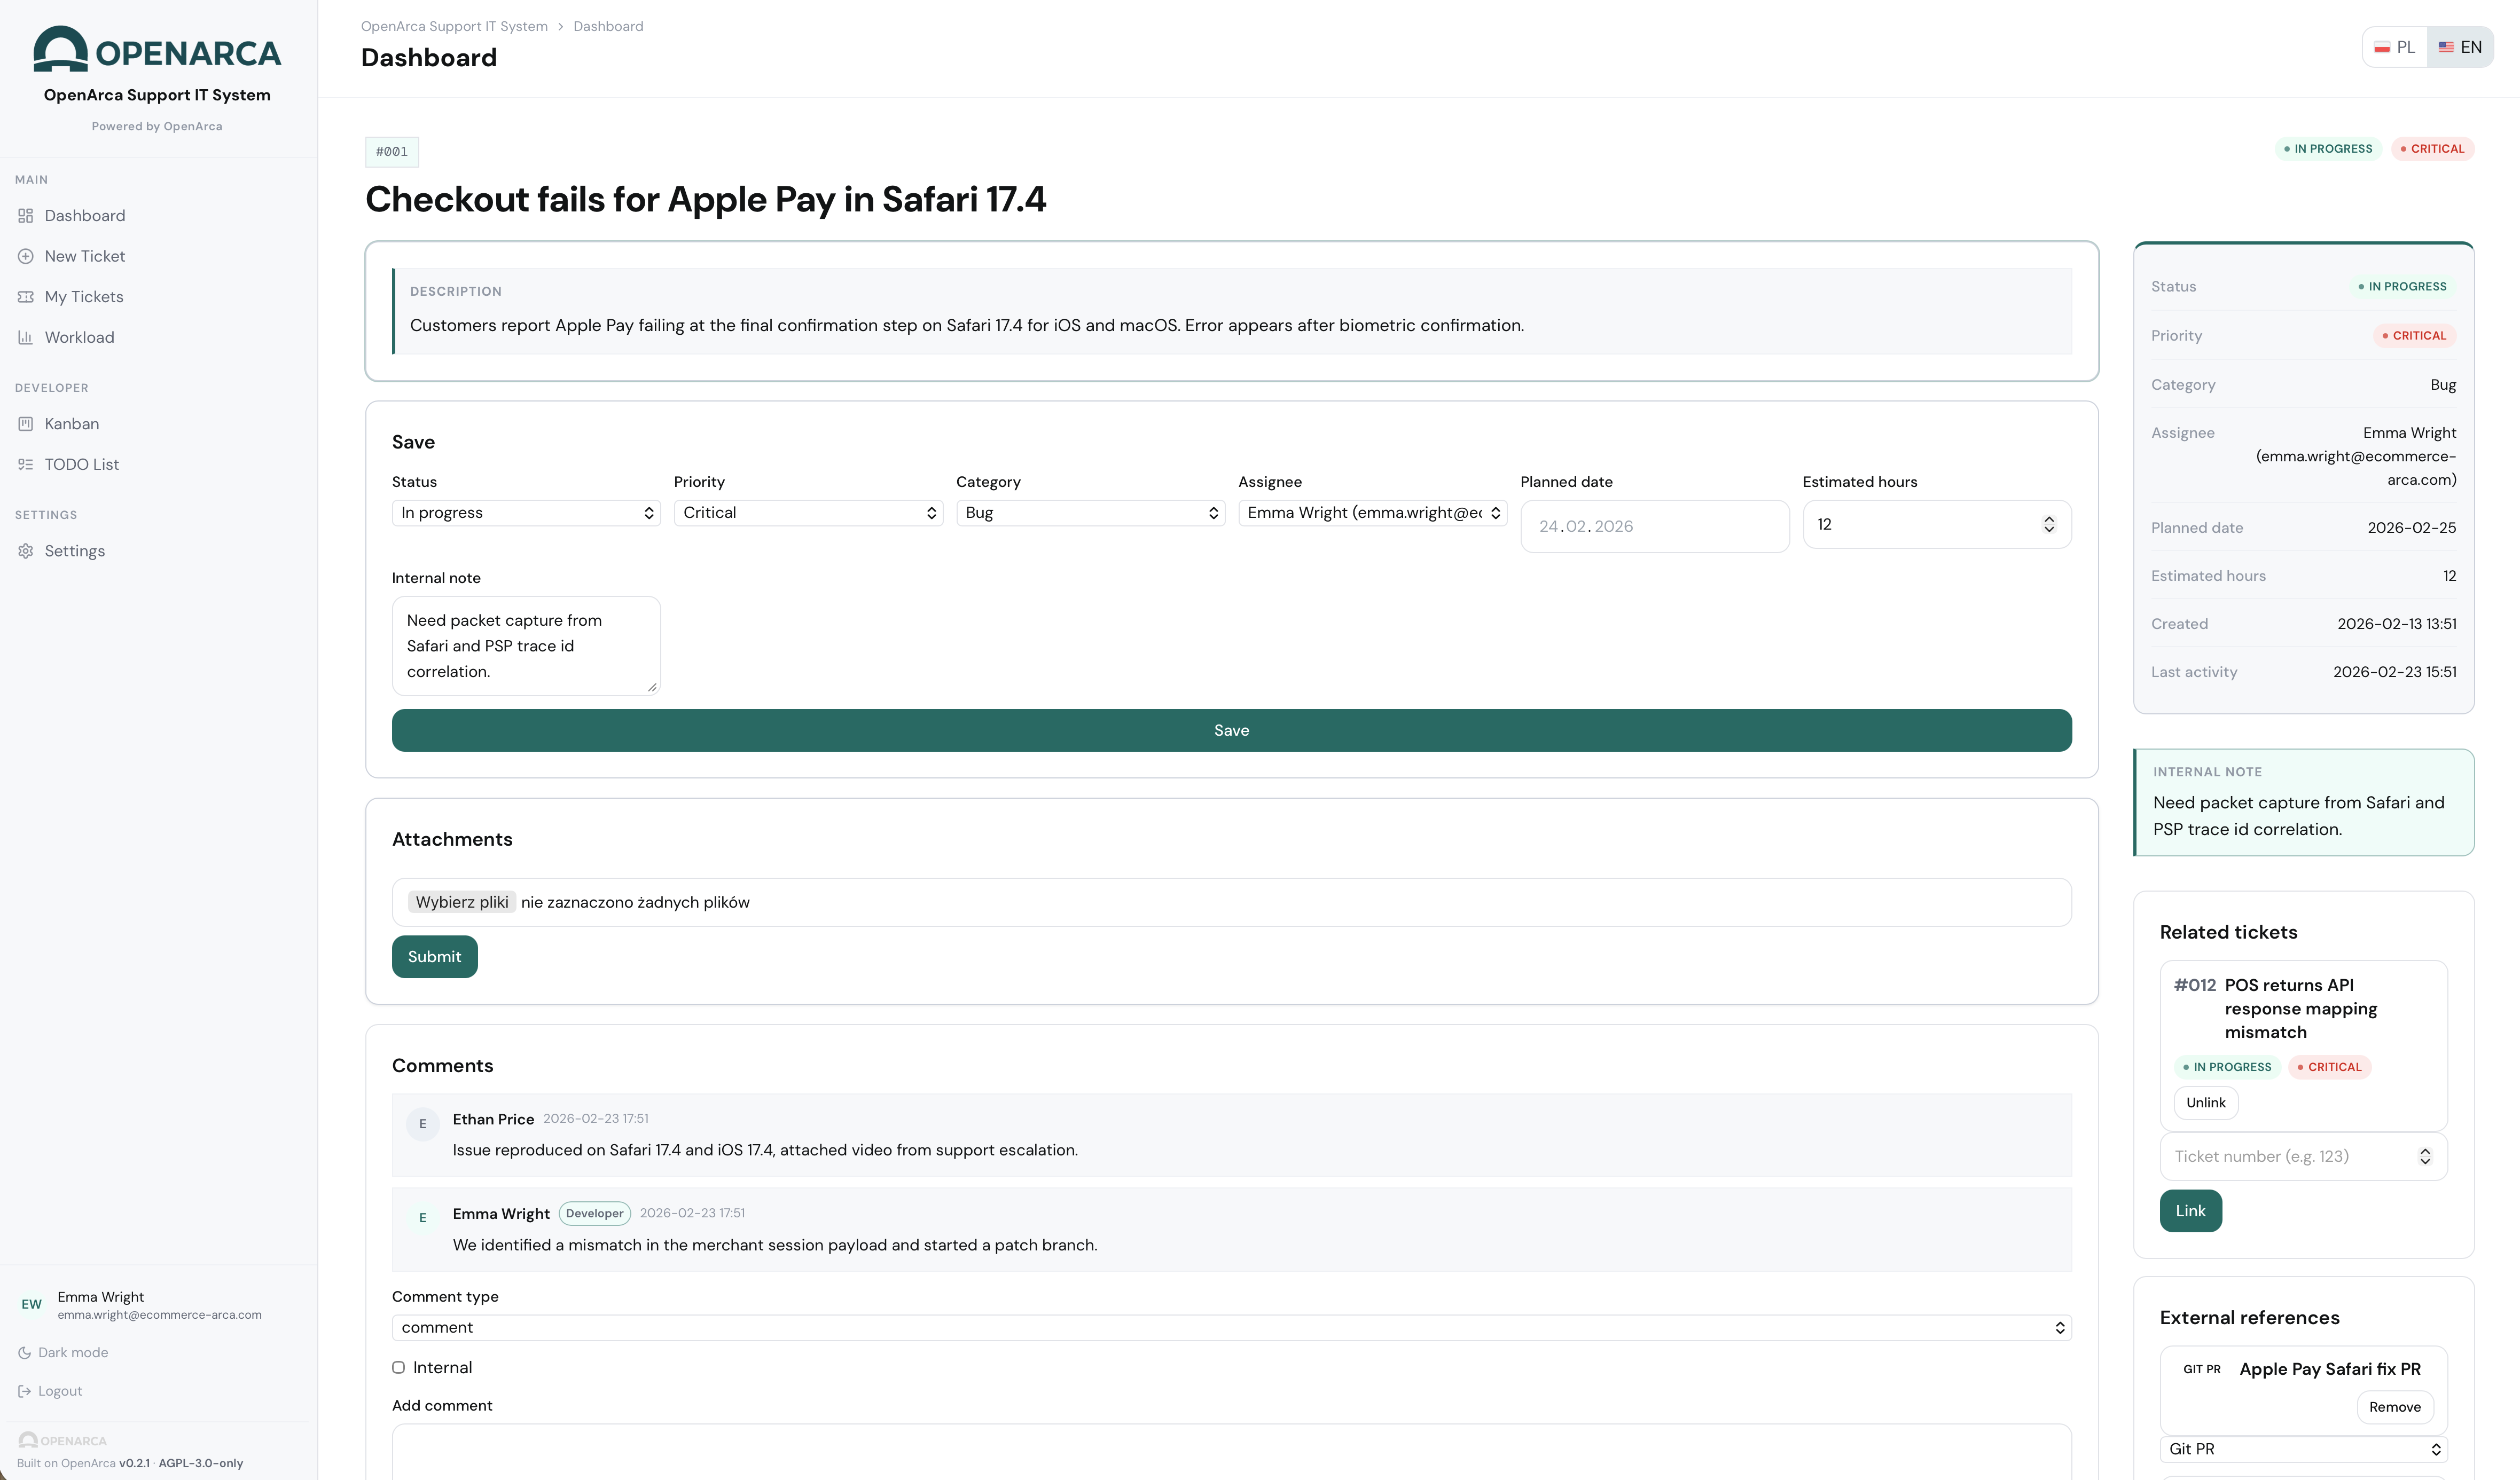Click the Kanban board icon
Screen dimensions: 2520x1480
click(26, 424)
